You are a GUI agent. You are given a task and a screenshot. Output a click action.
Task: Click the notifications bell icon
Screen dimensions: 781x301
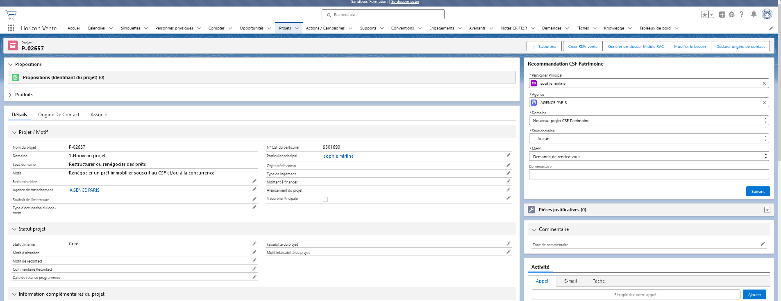click(x=754, y=14)
